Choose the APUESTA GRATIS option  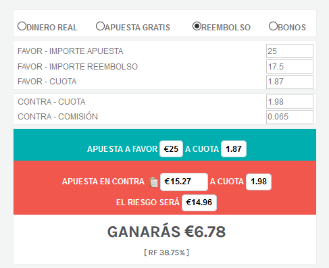click(100, 26)
